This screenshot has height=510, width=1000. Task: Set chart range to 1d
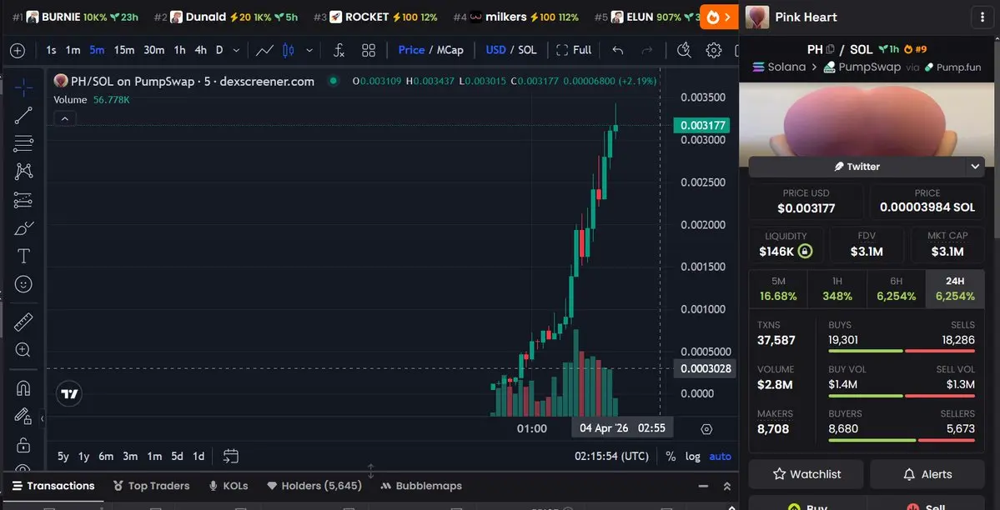pos(198,457)
